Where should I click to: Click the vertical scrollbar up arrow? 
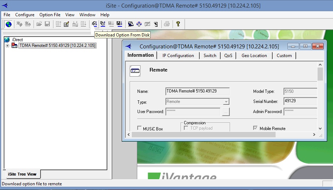[320, 65]
